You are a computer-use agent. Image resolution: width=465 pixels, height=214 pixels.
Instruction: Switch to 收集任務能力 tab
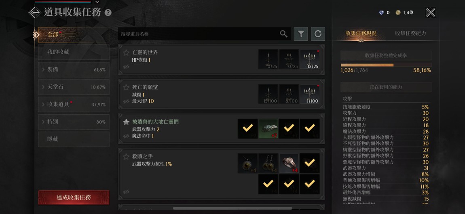(410, 34)
